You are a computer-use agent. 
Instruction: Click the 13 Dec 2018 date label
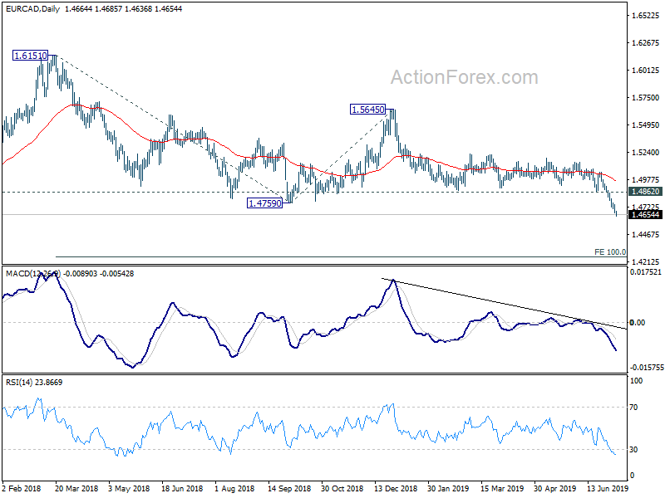point(396,488)
